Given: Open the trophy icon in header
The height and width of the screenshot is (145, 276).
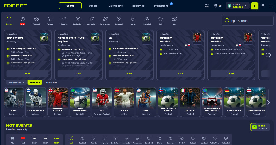Looking at the screenshot, I should pyautogui.click(x=263, y=6).
